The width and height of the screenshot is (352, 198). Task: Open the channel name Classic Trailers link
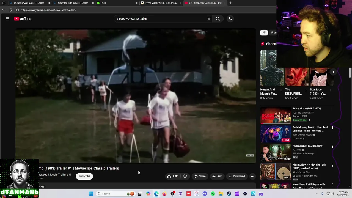click(54, 175)
